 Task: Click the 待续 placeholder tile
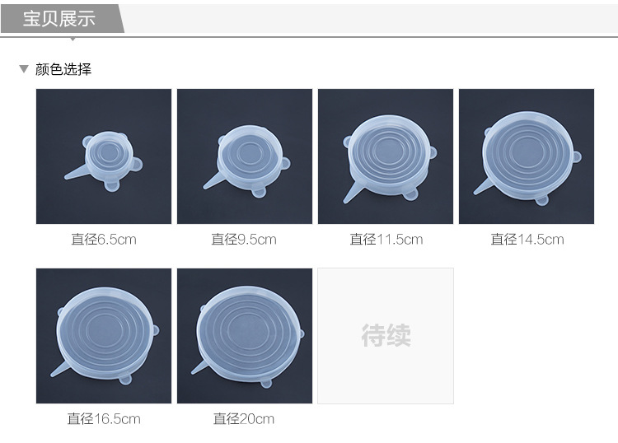[386, 336]
